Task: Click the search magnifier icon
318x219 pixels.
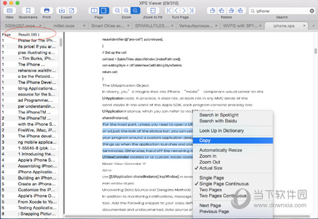Action: [252, 11]
